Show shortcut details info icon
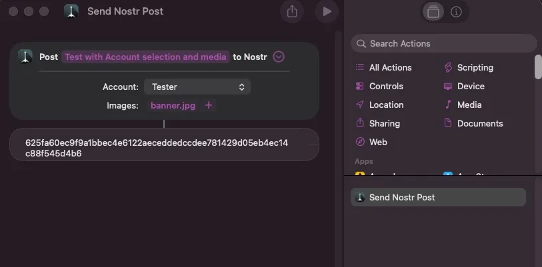This screenshot has width=542, height=267. click(x=456, y=11)
